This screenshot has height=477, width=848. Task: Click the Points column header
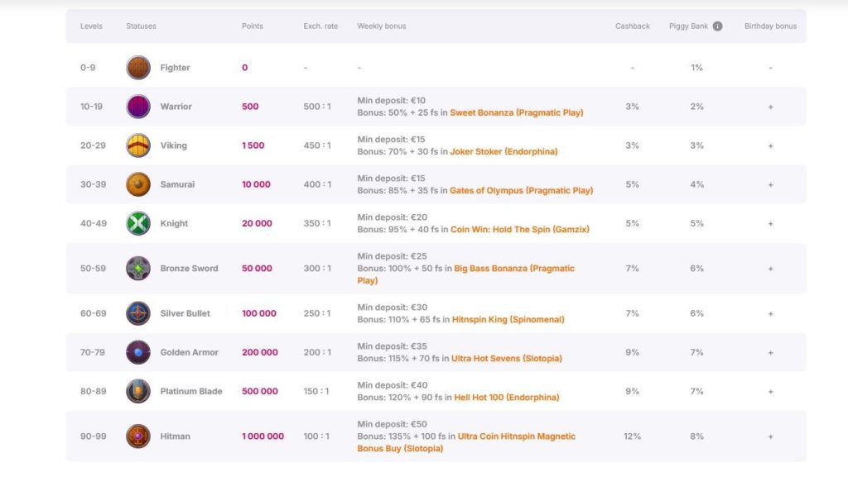(x=253, y=26)
